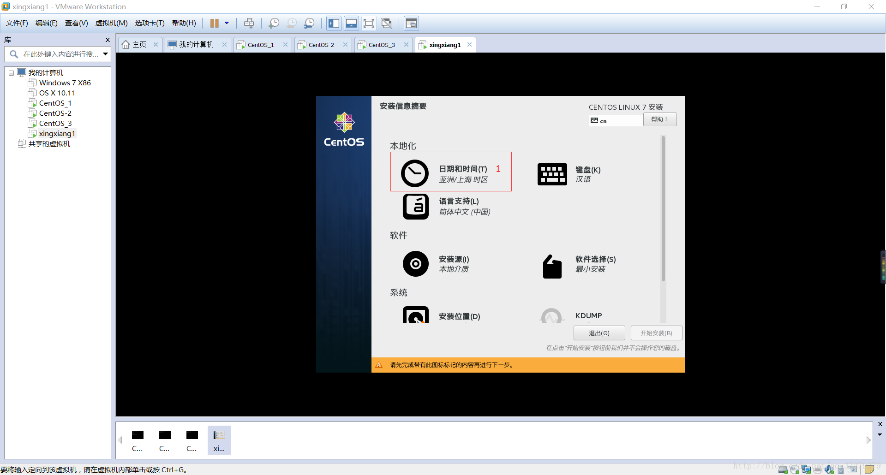Take a snapshot of this virtual machine

tap(274, 23)
